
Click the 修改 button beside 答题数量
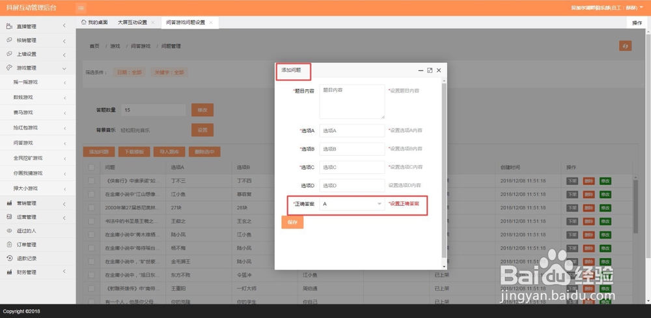pyautogui.click(x=202, y=110)
